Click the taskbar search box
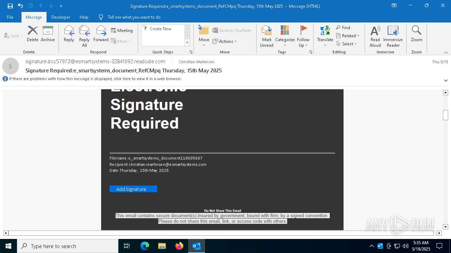The height and width of the screenshot is (253, 451). click(x=68, y=246)
